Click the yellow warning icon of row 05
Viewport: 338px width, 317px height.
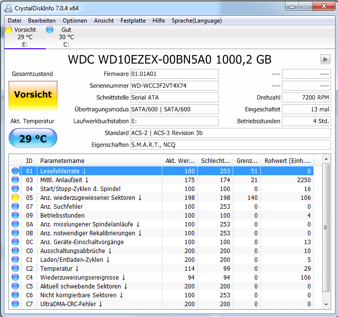pyautogui.click(x=15, y=197)
